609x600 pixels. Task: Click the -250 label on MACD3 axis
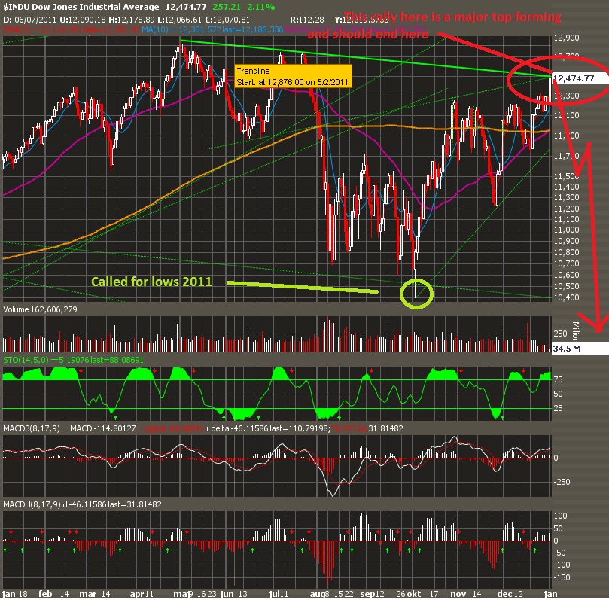(x=562, y=482)
